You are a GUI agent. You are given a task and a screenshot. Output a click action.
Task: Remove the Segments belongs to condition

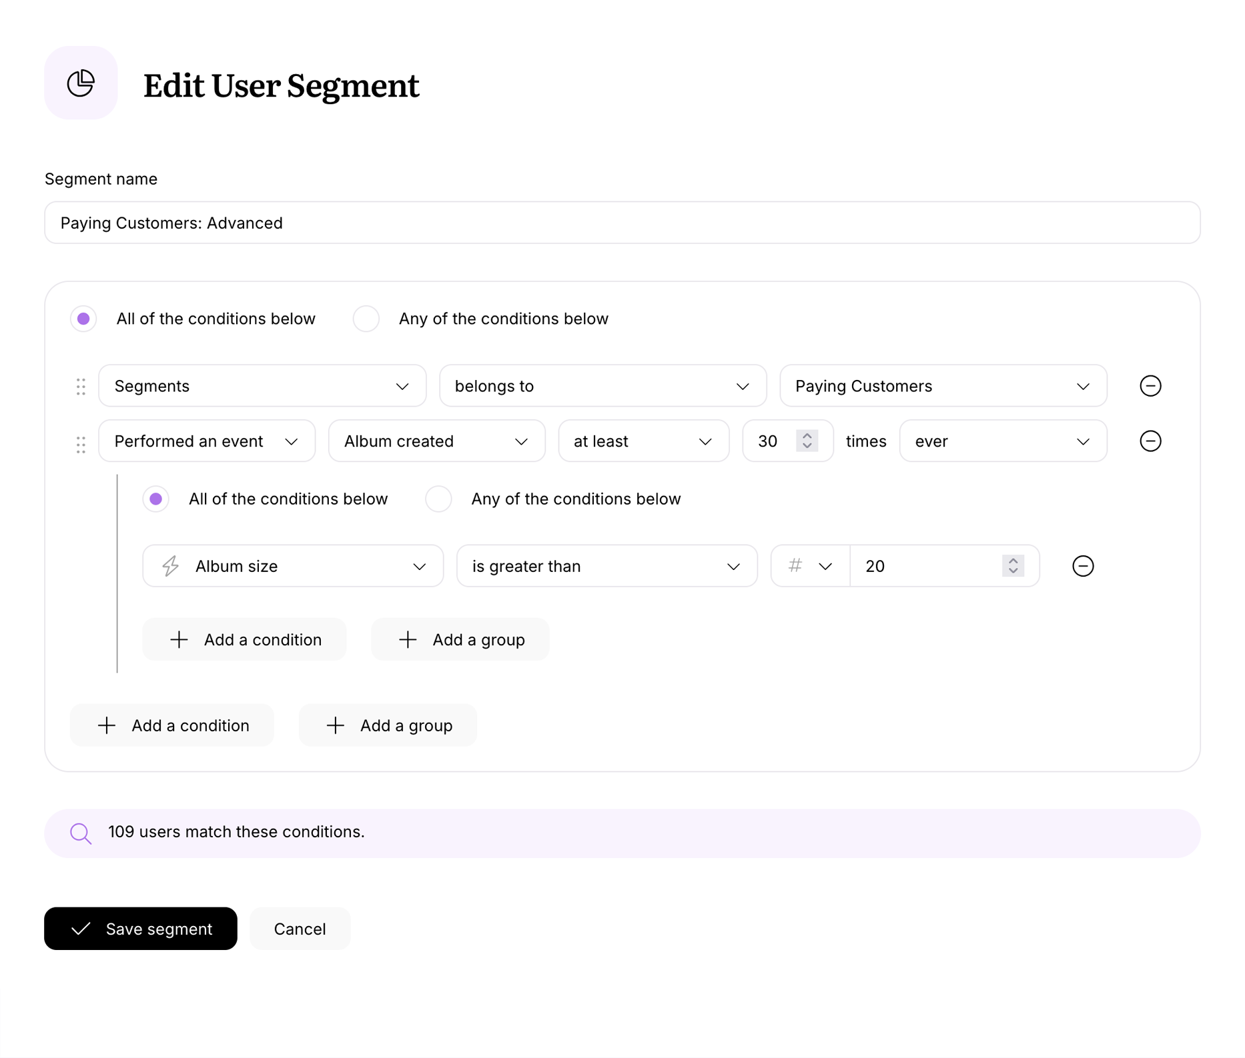click(x=1150, y=385)
